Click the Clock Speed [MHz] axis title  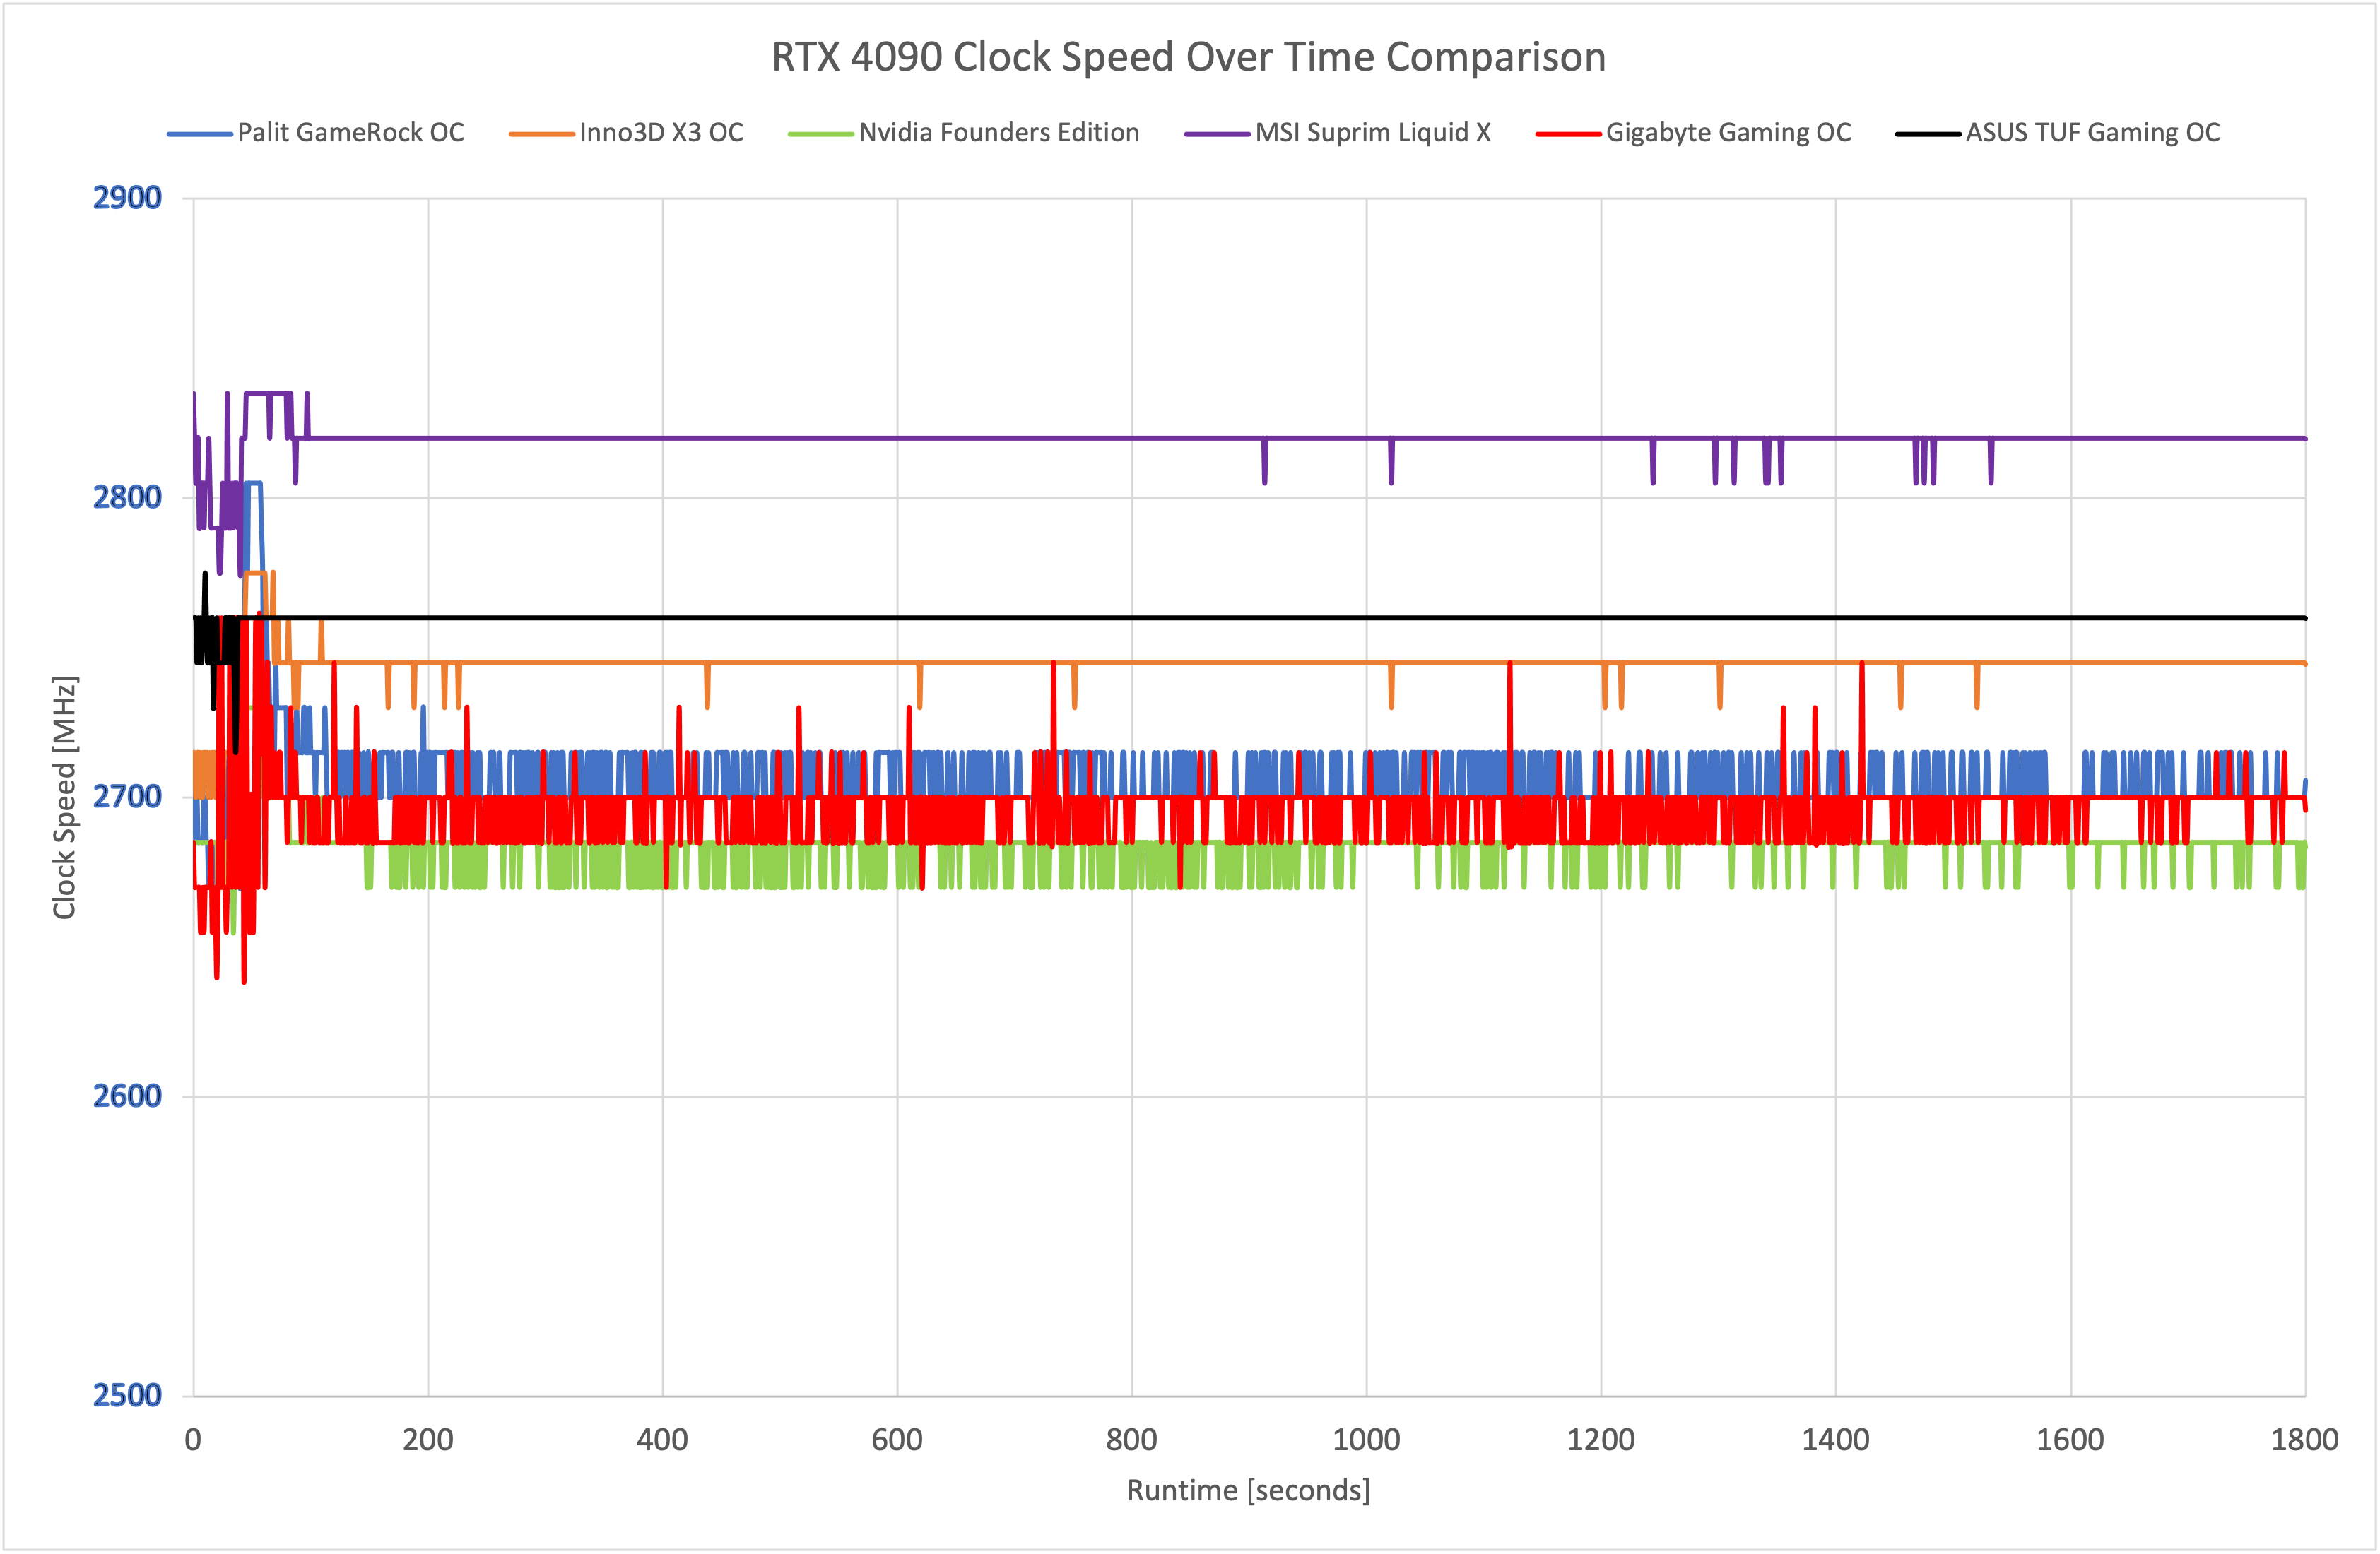pyautogui.click(x=65, y=797)
